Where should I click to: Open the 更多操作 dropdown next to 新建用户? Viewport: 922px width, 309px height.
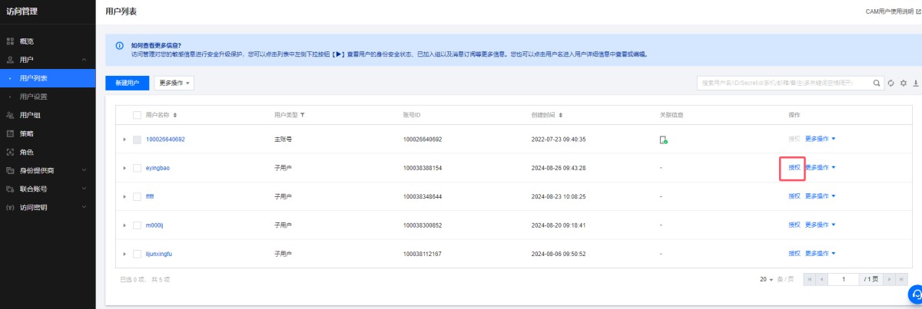[x=174, y=82]
